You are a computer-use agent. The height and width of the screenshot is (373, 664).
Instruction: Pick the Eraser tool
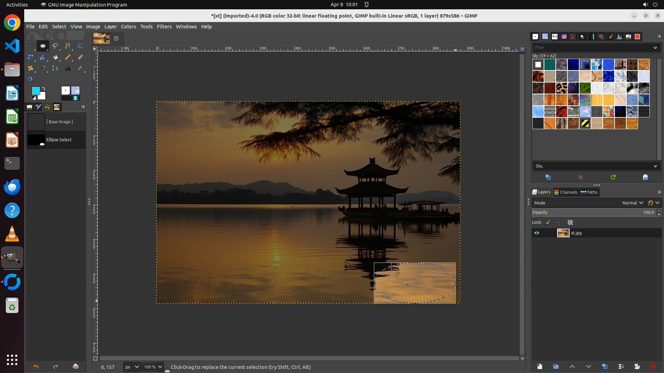pyautogui.click(x=80, y=57)
